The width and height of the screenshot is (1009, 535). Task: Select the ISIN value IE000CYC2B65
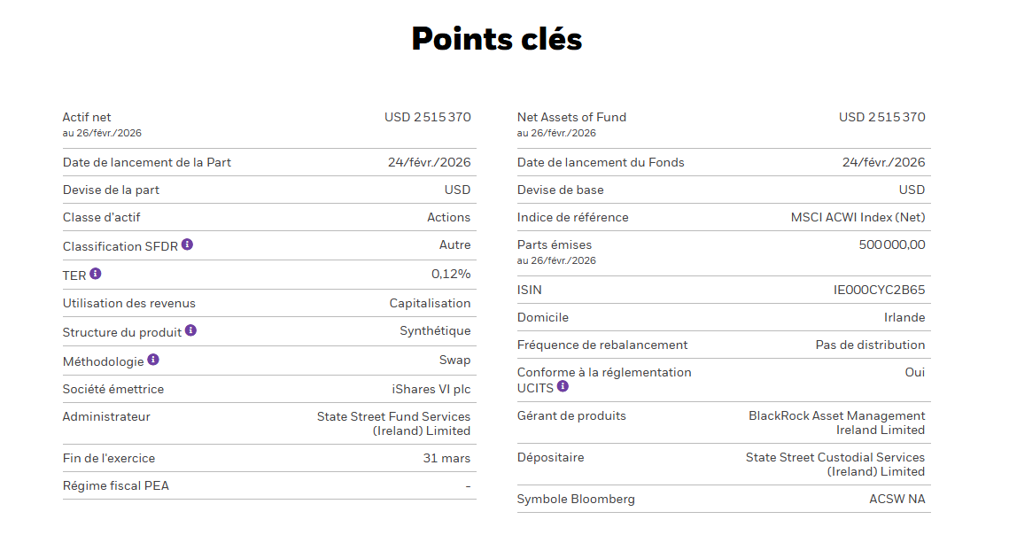(x=879, y=290)
